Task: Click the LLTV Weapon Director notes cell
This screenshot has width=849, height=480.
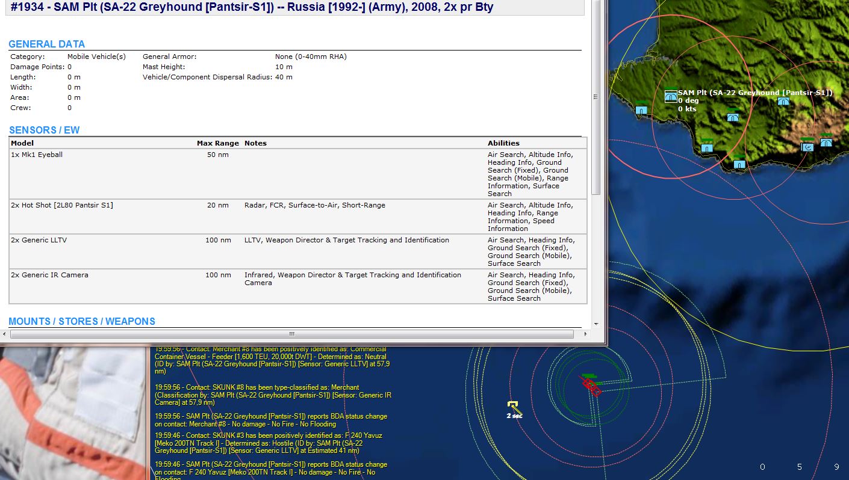Action: [x=347, y=240]
